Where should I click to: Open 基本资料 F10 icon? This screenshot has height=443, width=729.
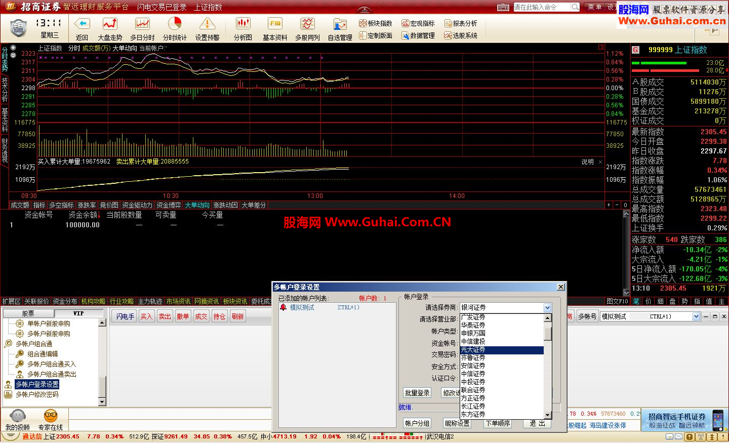pyautogui.click(x=275, y=24)
